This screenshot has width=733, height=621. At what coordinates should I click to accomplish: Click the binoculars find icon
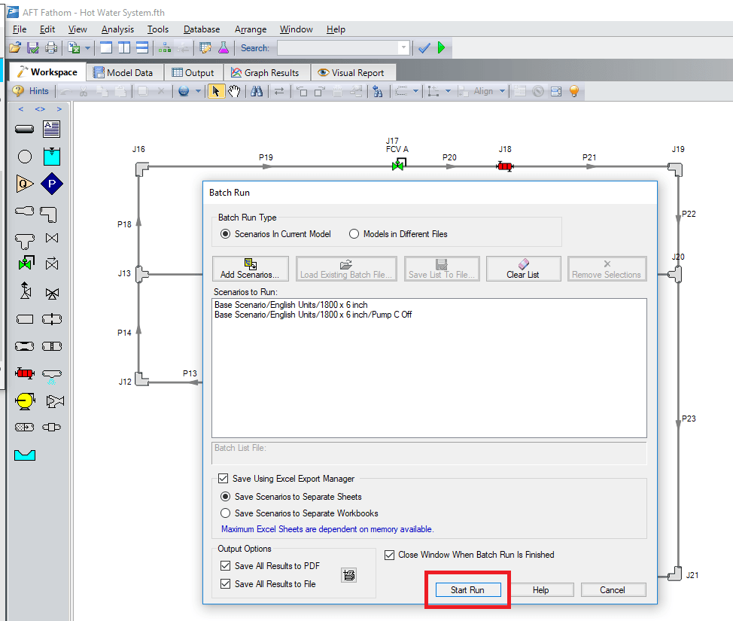pos(257,91)
